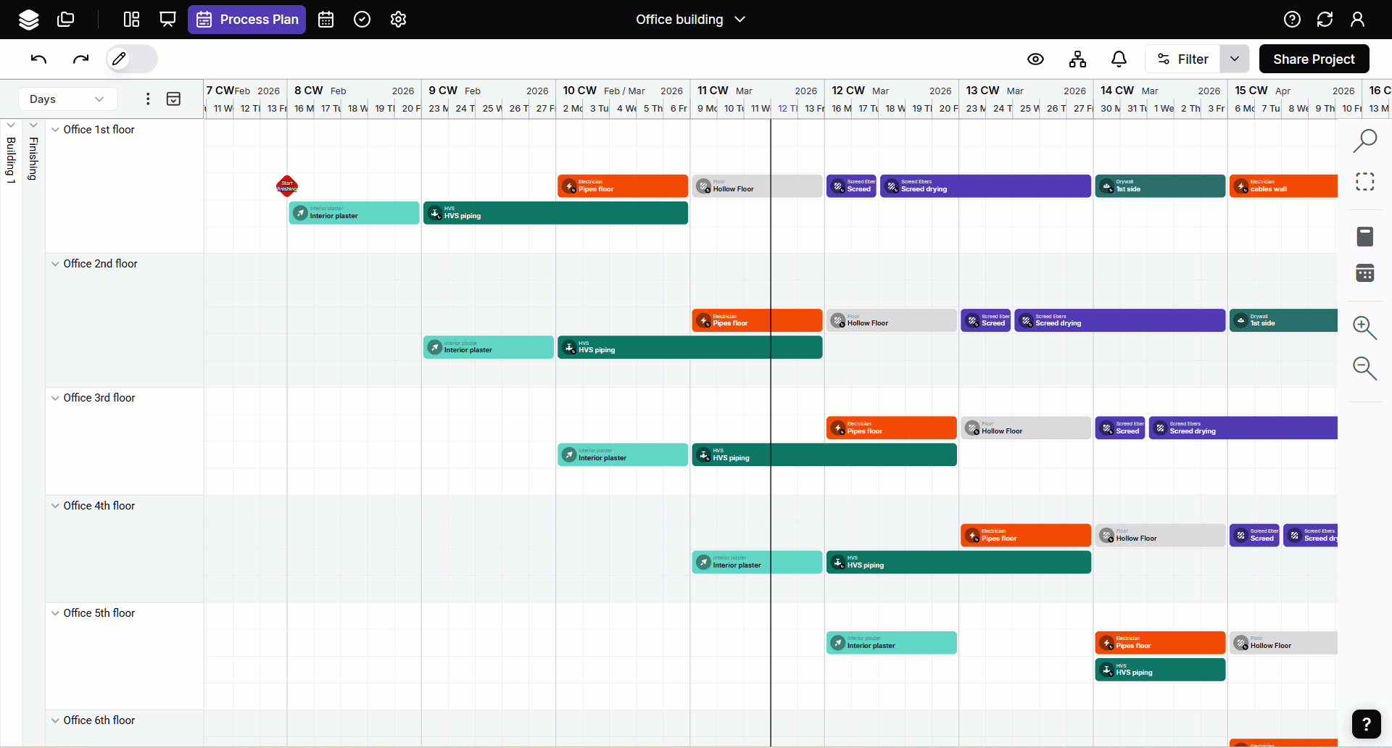1392x748 pixels.
Task: Activate the dashed selection box tool
Action: (1364, 181)
